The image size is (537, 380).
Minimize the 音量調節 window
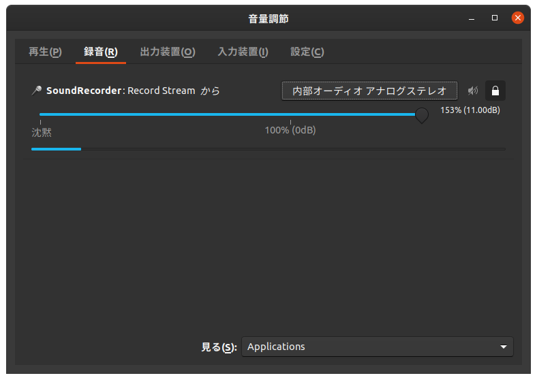pos(472,18)
